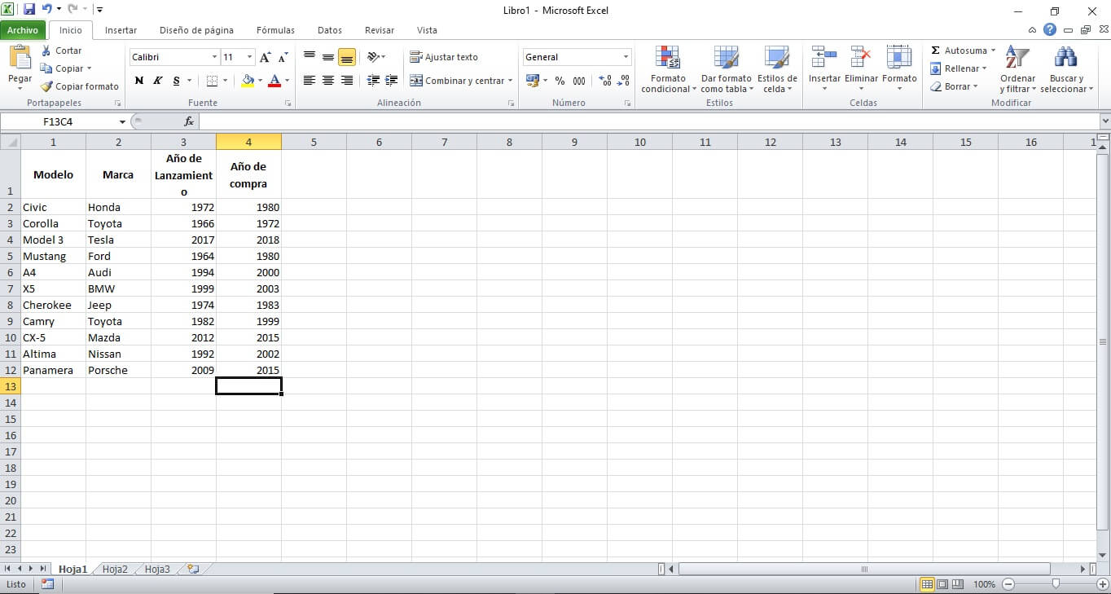Click Formato cells icon
1111x594 pixels.
click(x=899, y=57)
